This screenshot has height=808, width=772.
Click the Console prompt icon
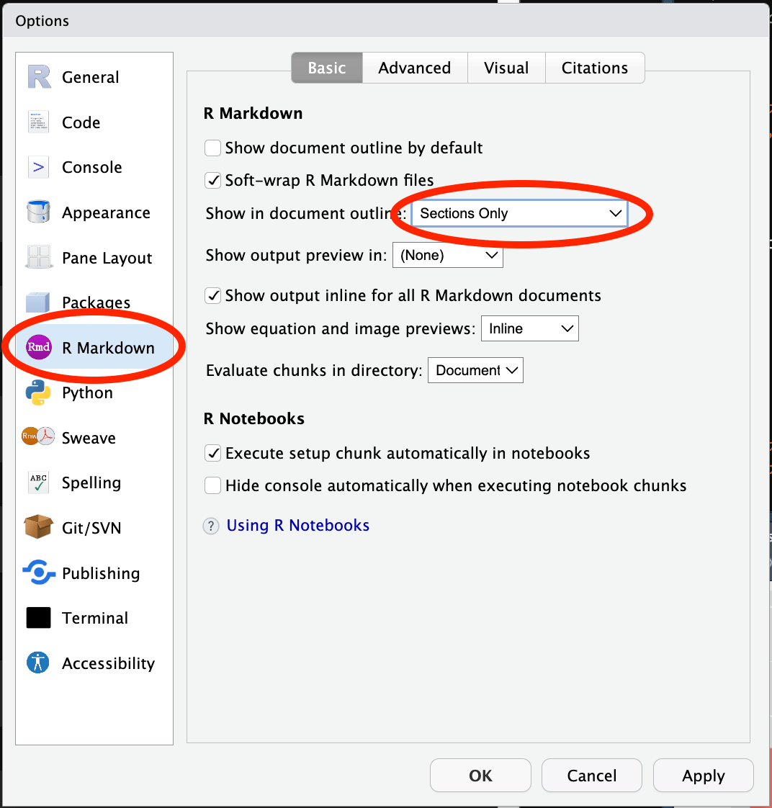(39, 167)
